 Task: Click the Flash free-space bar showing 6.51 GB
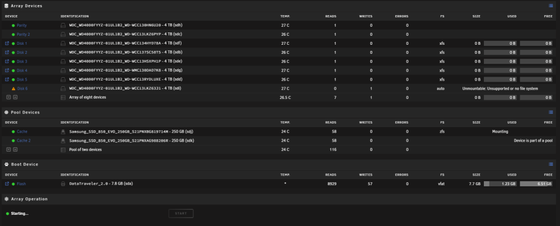pos(536,184)
